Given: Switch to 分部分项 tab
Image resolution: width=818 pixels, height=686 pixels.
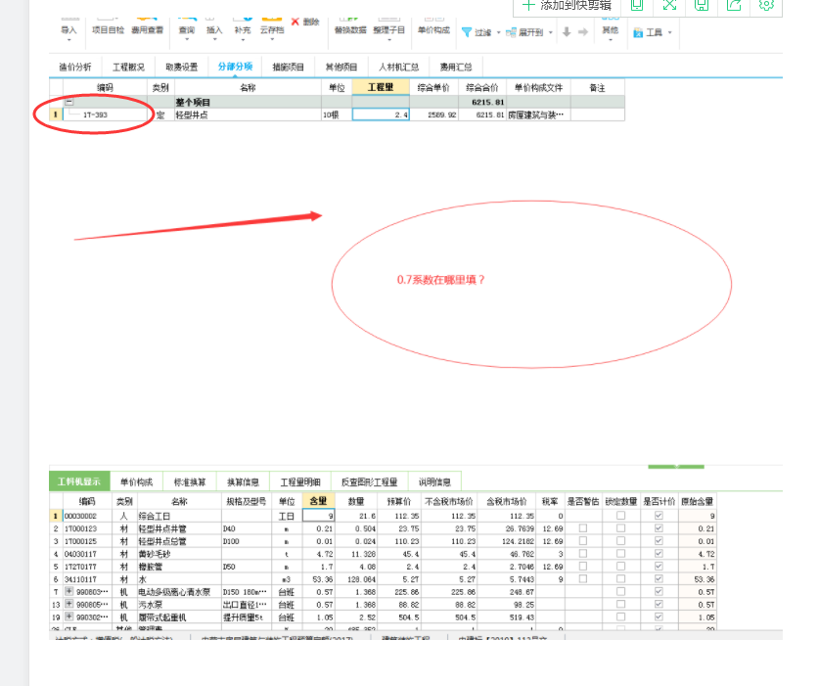Looking at the screenshot, I should click(235, 67).
